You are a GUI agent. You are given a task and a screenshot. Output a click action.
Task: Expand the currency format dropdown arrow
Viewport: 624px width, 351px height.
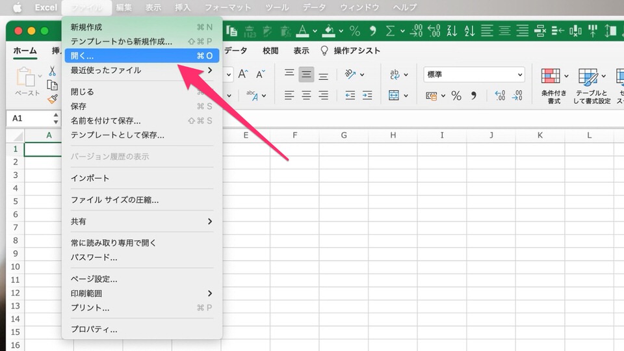443,96
